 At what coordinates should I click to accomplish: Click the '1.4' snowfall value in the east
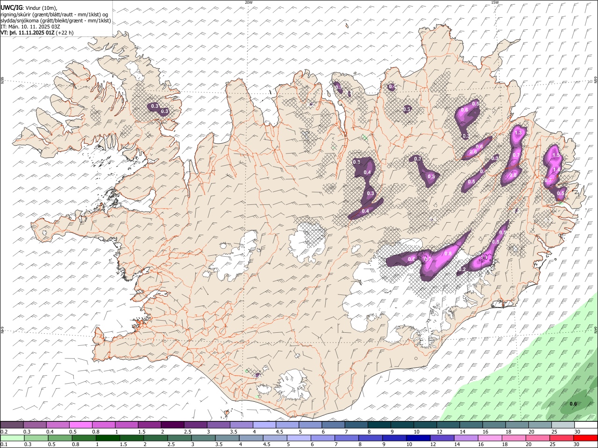pyautogui.click(x=556, y=169)
